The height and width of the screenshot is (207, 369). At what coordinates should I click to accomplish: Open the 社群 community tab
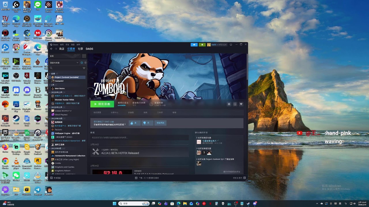[80, 49]
